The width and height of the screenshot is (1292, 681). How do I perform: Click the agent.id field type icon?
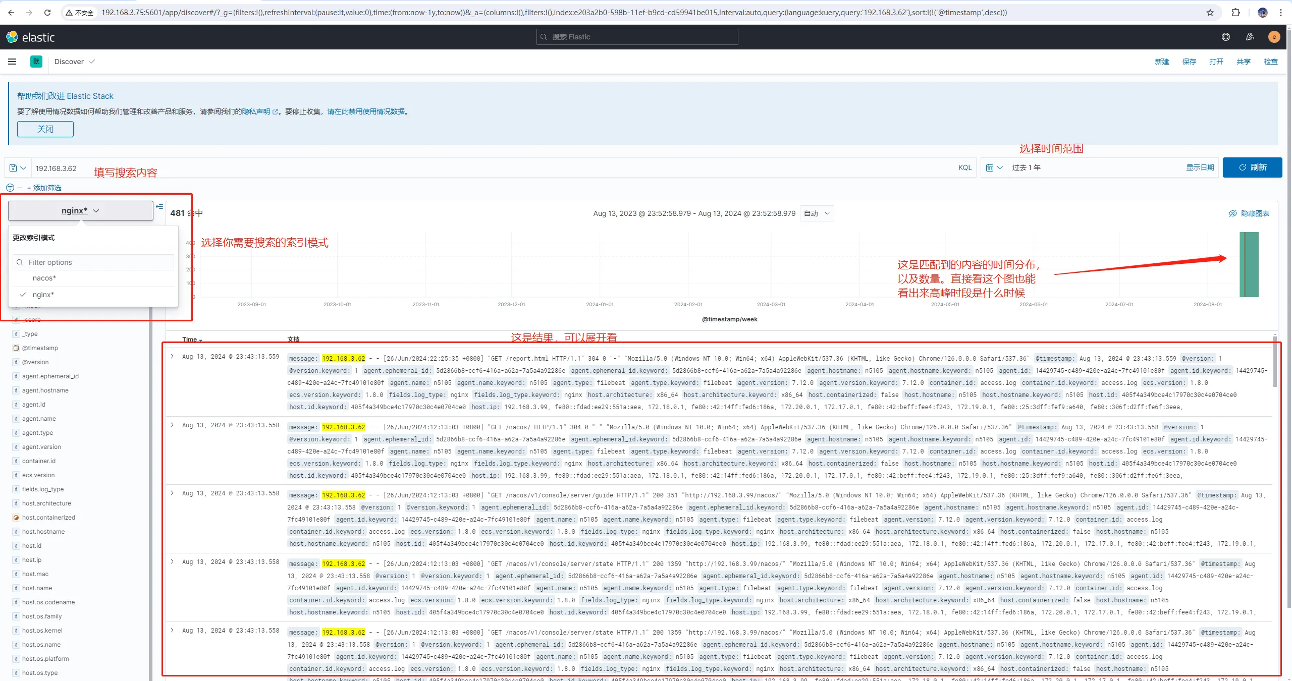(x=16, y=405)
